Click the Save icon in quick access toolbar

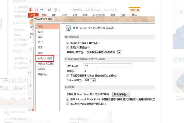[x=36, y=10]
